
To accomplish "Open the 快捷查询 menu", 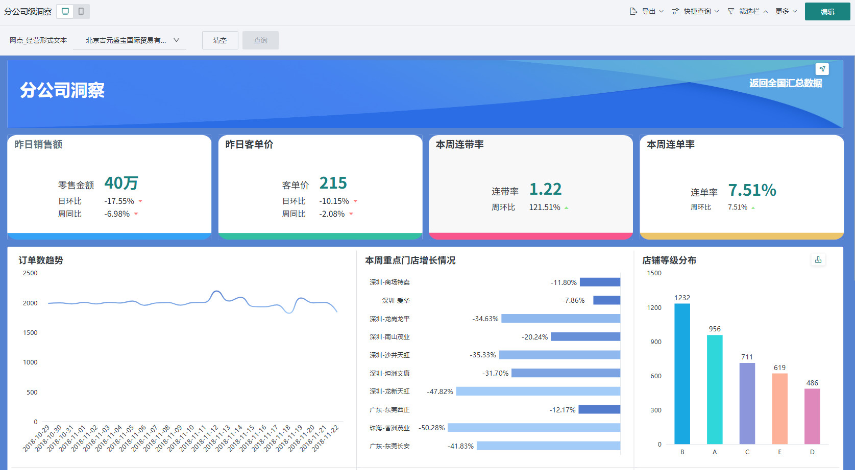I will click(x=697, y=11).
